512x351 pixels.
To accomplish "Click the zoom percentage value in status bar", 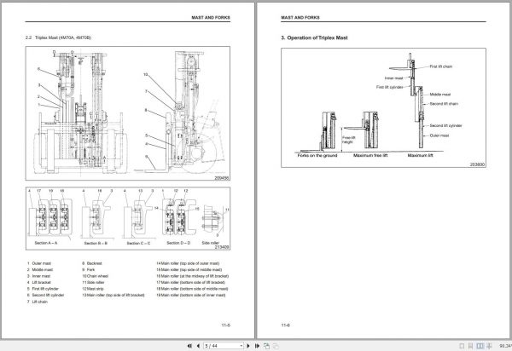I will click(x=505, y=346).
